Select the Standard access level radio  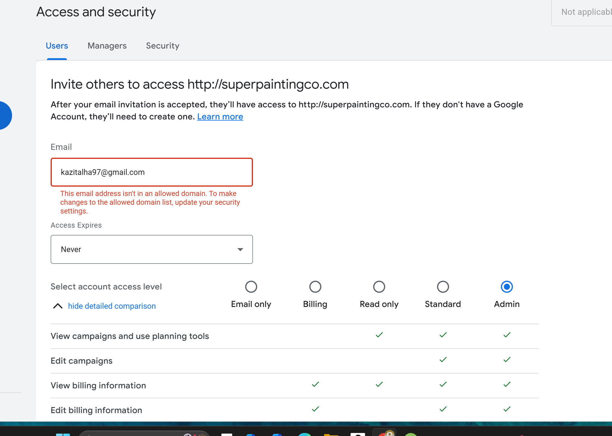(443, 287)
